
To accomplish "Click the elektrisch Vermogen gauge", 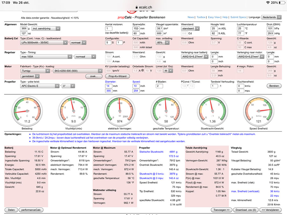I will tap(120, 111).
